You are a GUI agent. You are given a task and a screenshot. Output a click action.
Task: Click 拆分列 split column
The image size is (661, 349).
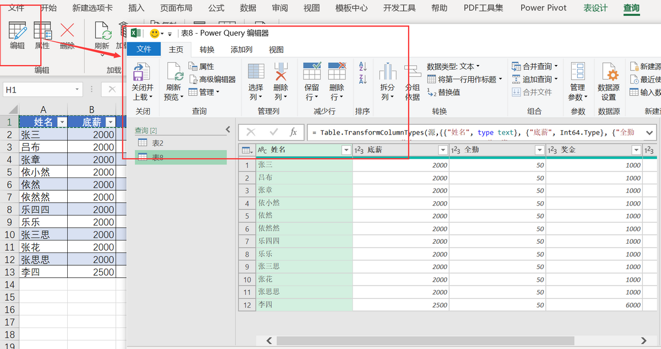pos(388,82)
